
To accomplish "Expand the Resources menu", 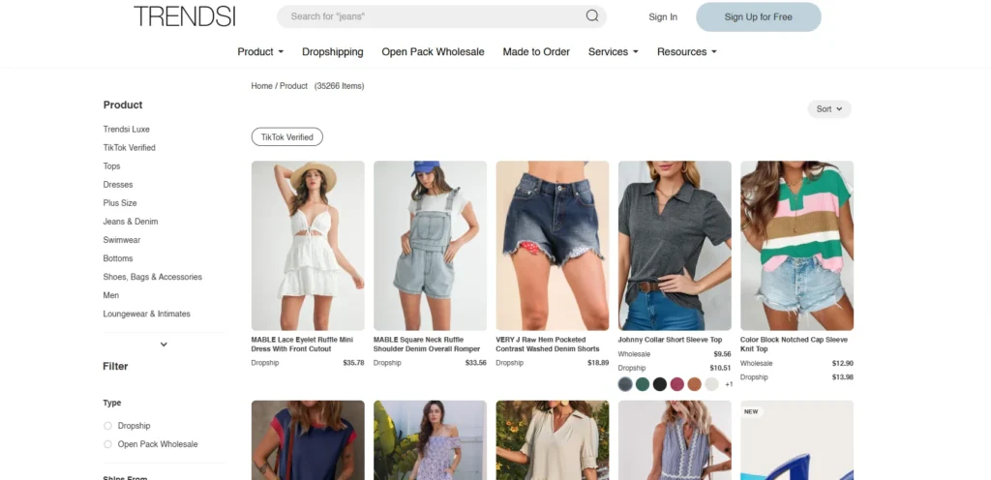I will point(687,52).
